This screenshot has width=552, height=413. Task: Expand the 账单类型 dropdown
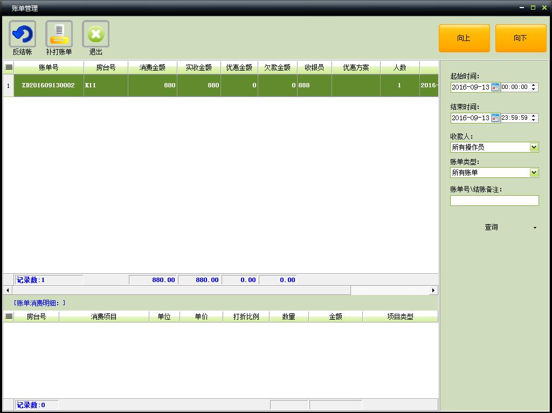534,173
